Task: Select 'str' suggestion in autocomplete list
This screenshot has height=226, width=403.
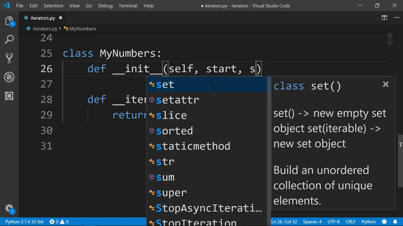Action: click(207, 162)
